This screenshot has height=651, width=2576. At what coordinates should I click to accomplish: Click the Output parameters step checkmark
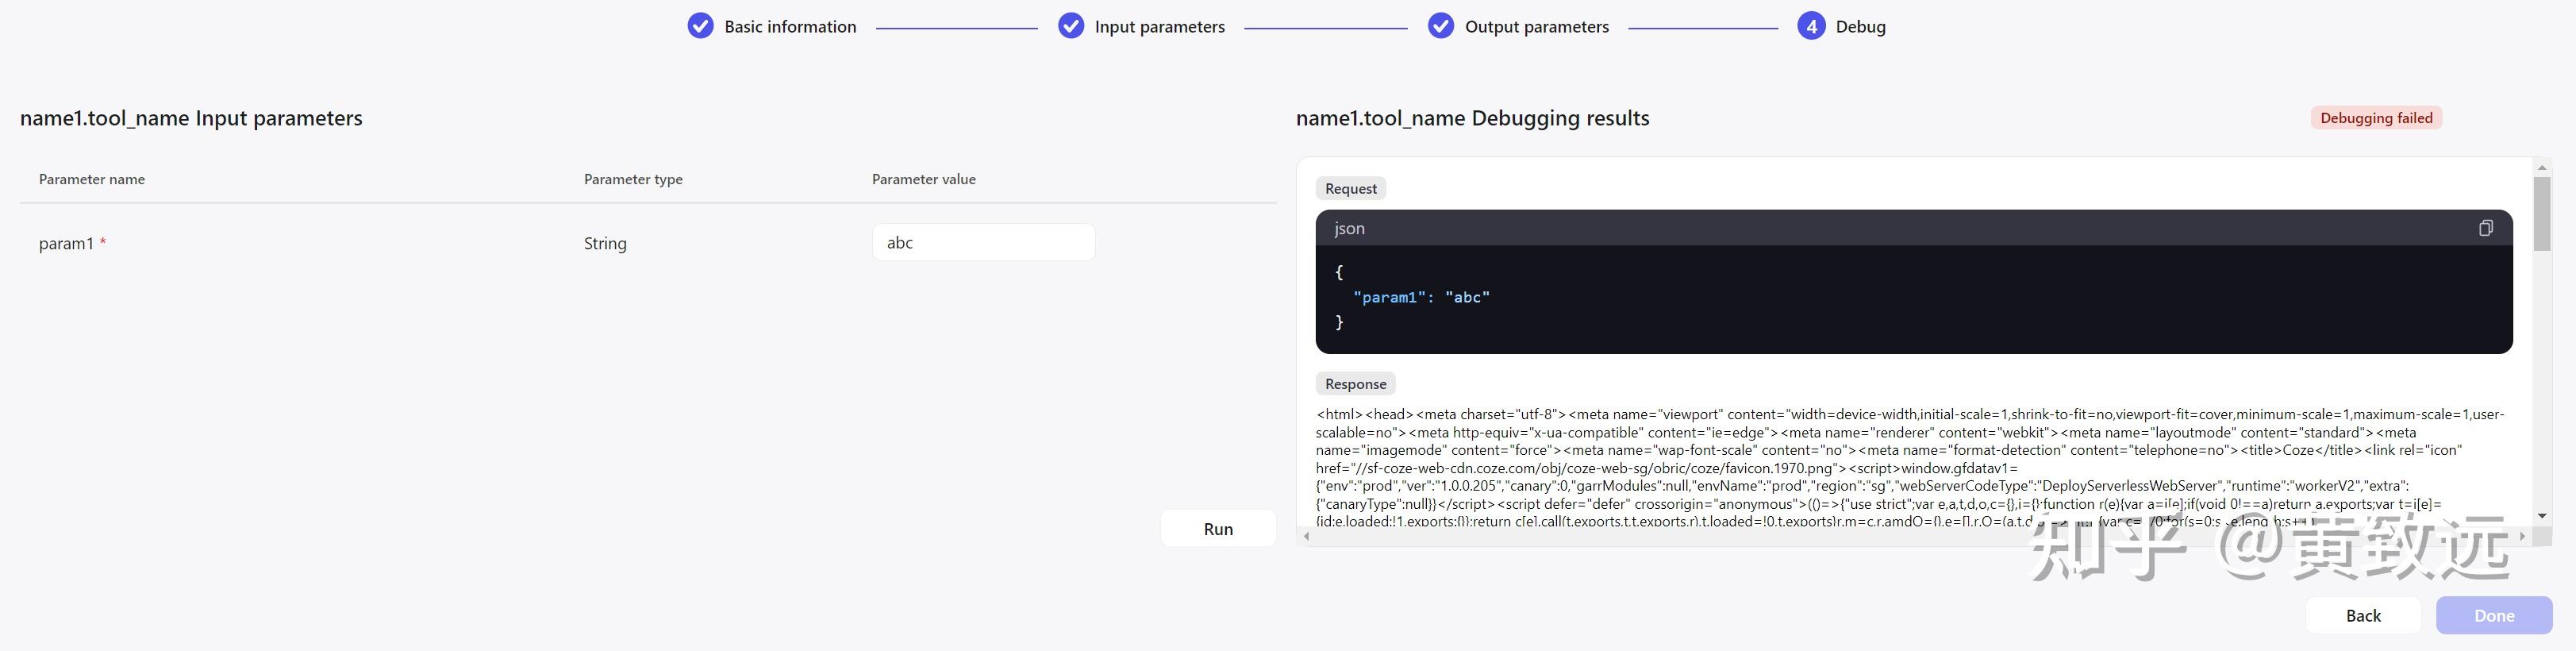(x=1441, y=26)
